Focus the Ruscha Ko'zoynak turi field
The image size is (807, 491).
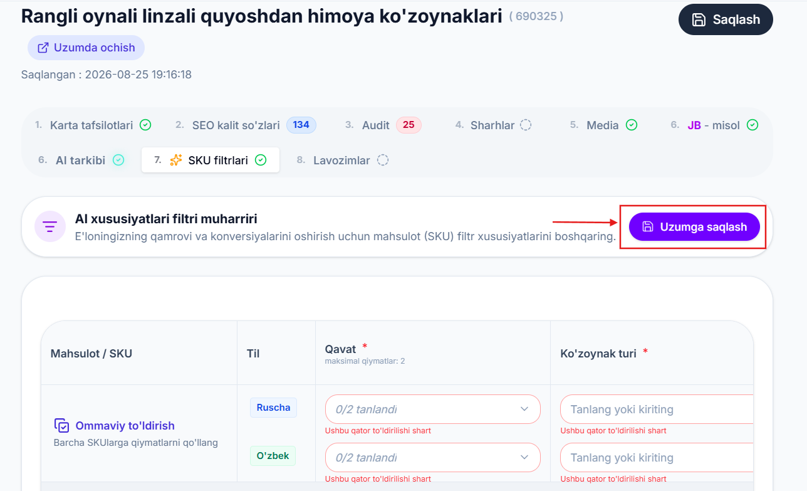(657, 409)
